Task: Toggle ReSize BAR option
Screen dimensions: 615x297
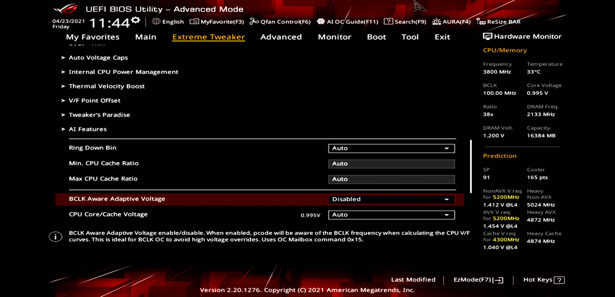Action: pos(499,21)
